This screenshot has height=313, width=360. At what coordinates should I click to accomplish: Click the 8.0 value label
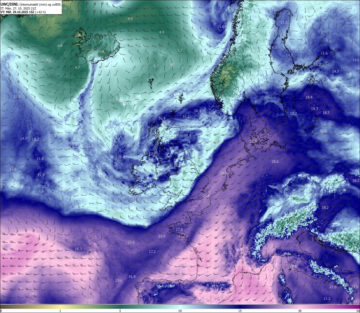(48, 60)
